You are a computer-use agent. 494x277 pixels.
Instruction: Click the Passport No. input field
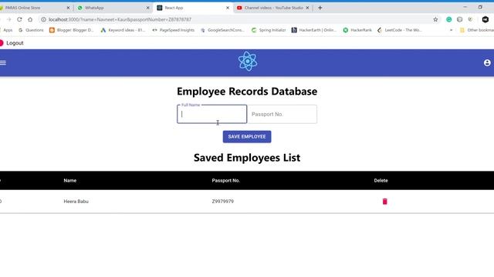point(283,114)
